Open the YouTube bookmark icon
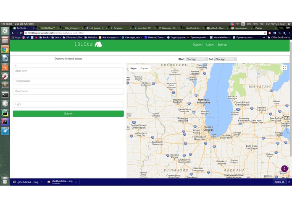The image size is (292, 207). pos(36,37)
